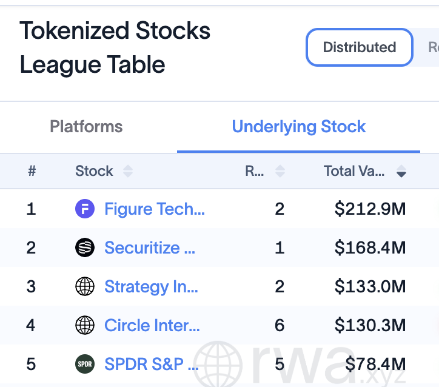Open the Securitize ... stock link
Viewport: 439px width, 387px height.
tap(150, 248)
